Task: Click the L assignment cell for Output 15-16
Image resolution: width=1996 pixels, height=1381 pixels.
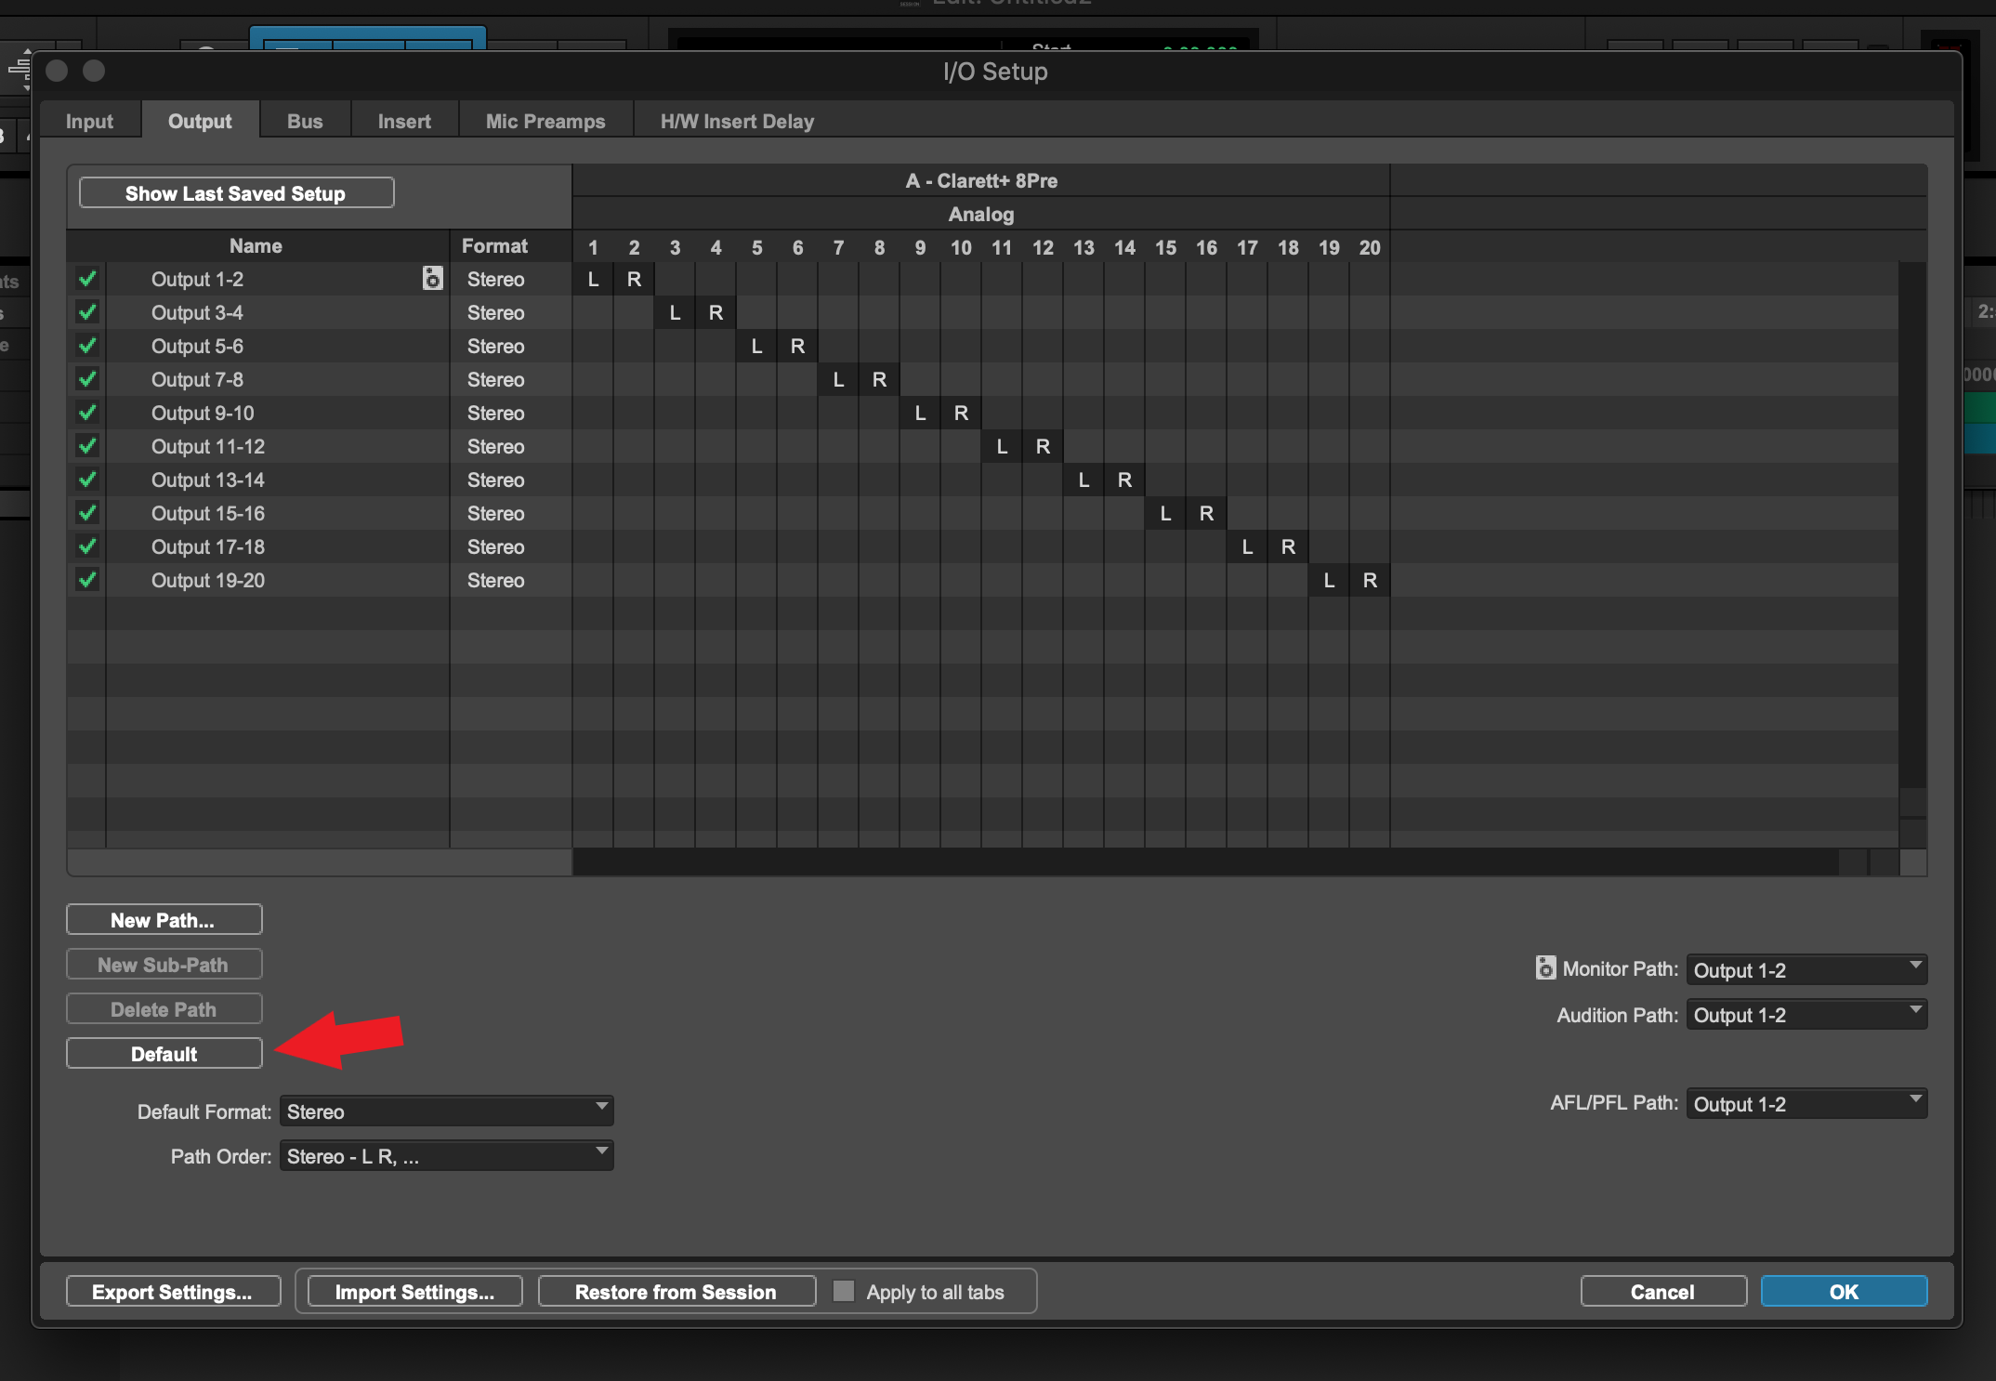Action: tap(1164, 513)
